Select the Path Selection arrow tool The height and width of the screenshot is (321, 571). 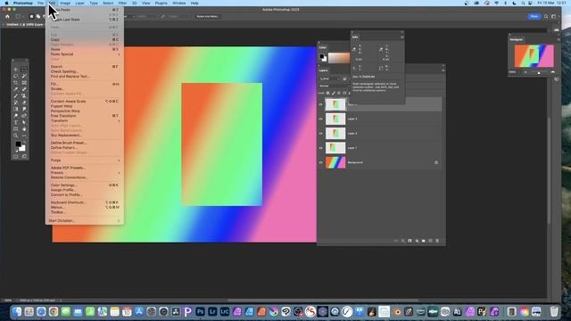pos(24,122)
